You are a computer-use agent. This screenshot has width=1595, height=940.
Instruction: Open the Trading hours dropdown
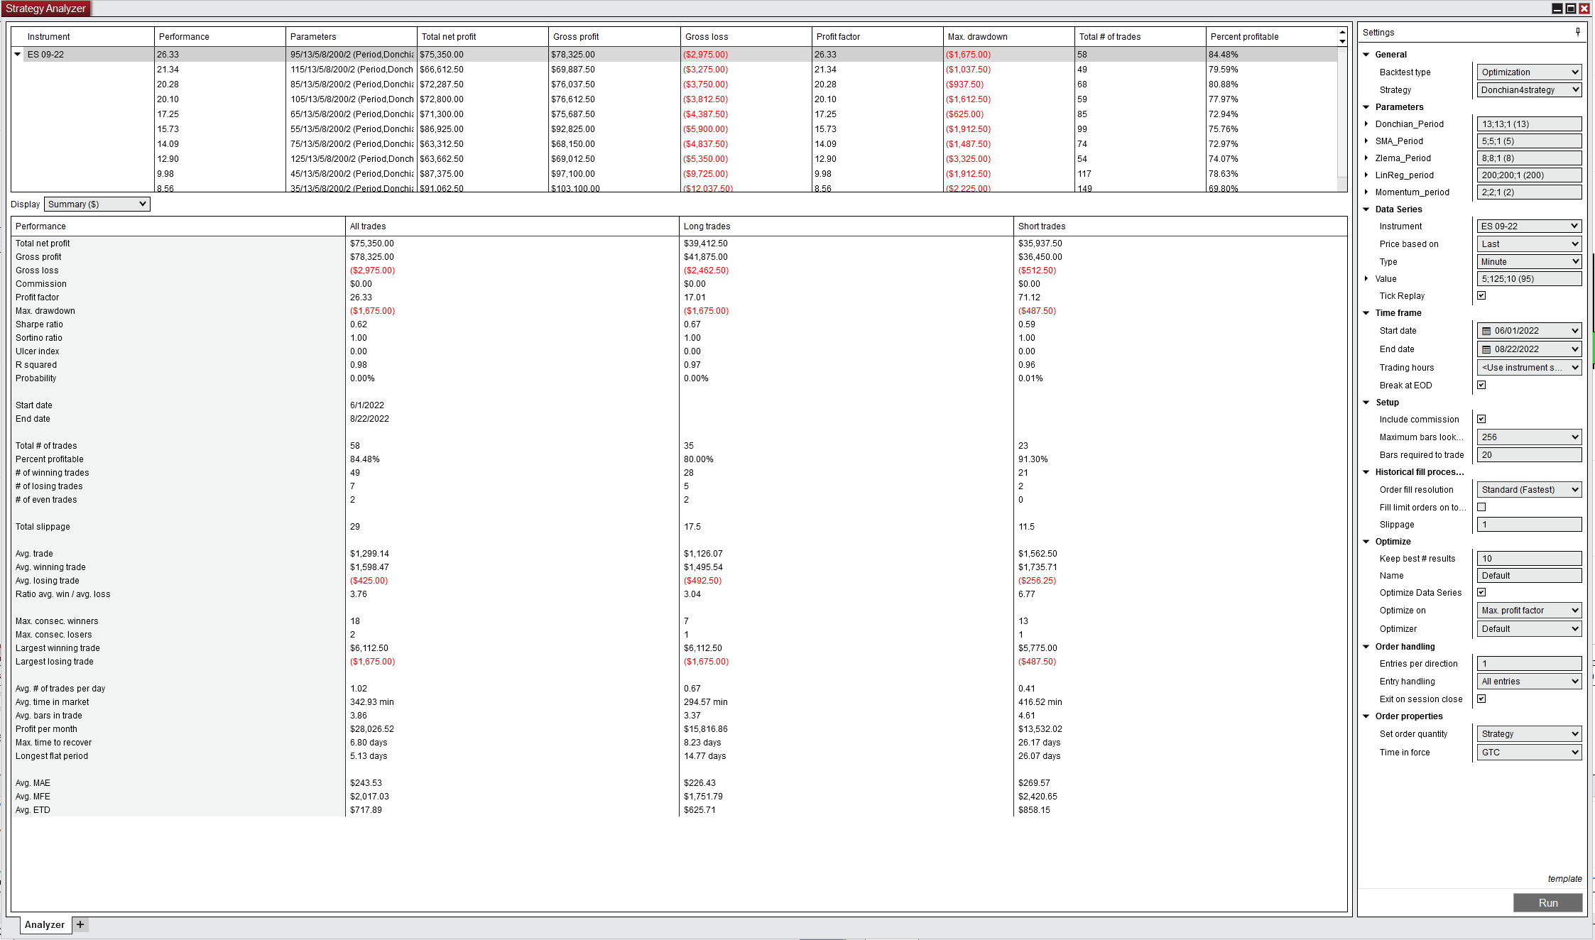coord(1529,367)
